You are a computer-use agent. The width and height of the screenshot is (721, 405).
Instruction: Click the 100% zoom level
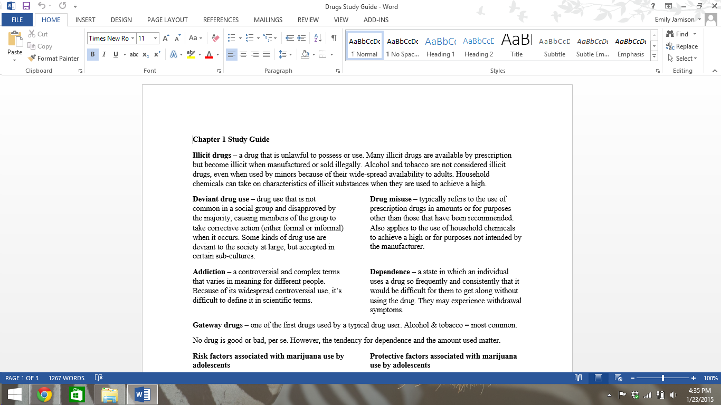710,378
